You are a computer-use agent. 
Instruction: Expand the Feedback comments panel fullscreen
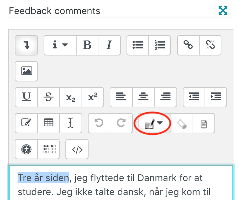223,11
